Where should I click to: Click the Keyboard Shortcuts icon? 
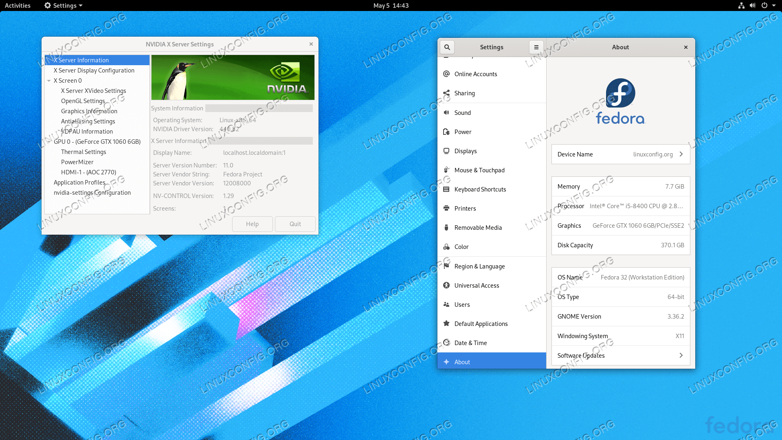click(446, 189)
